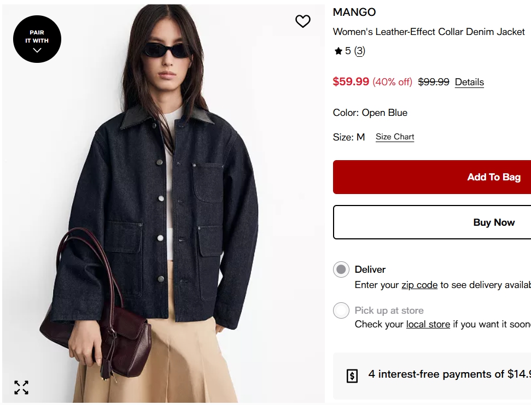
Task: Open the Pair It With circle badge
Action: [37, 39]
